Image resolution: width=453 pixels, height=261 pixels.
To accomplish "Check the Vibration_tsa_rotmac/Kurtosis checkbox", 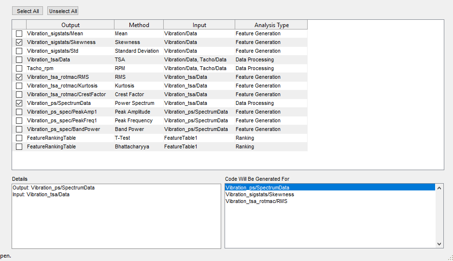I will (19, 86).
